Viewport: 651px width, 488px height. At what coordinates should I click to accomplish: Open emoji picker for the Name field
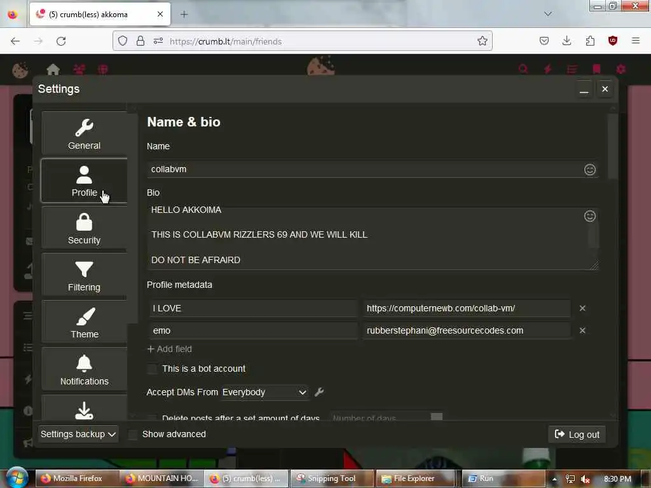click(x=590, y=169)
